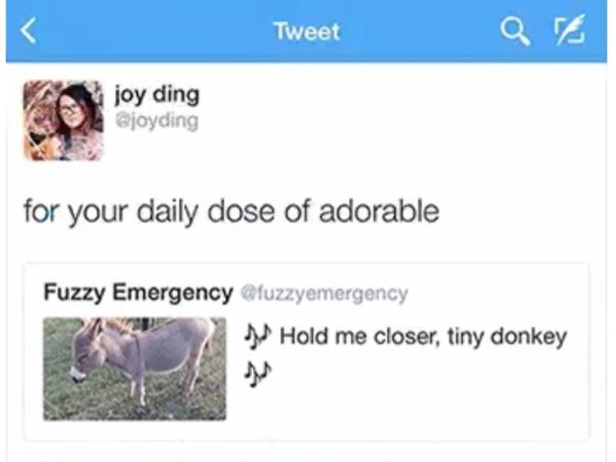Viewport: 616px width, 462px height.
Task: Click the word 'adorable' in tweet
Action: point(379,211)
